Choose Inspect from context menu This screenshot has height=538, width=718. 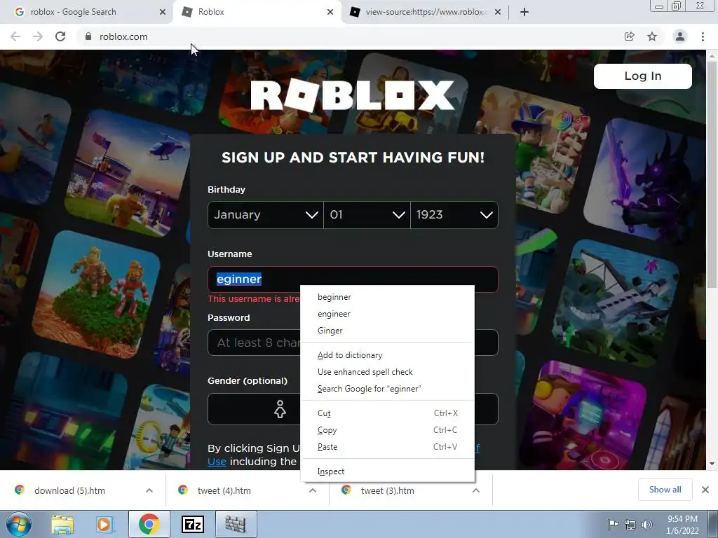(387, 471)
